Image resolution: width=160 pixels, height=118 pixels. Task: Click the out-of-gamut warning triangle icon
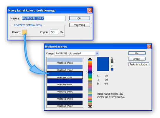point(112,58)
